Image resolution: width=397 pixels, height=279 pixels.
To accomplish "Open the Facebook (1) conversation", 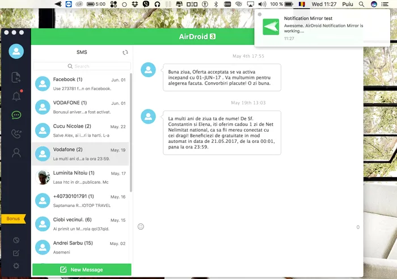I will coord(81,84).
